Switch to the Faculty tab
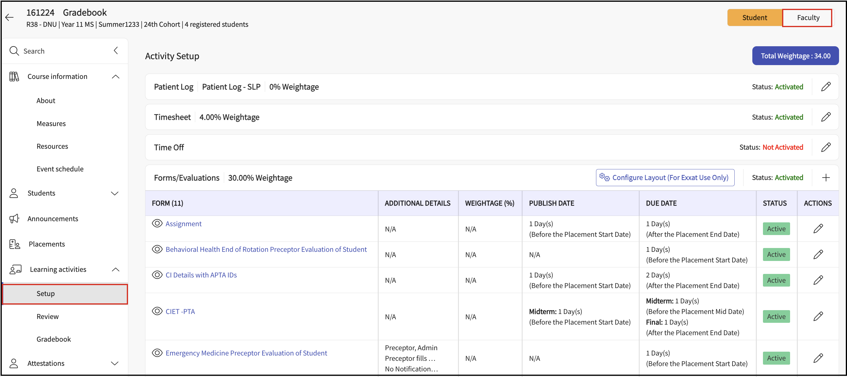 point(808,18)
